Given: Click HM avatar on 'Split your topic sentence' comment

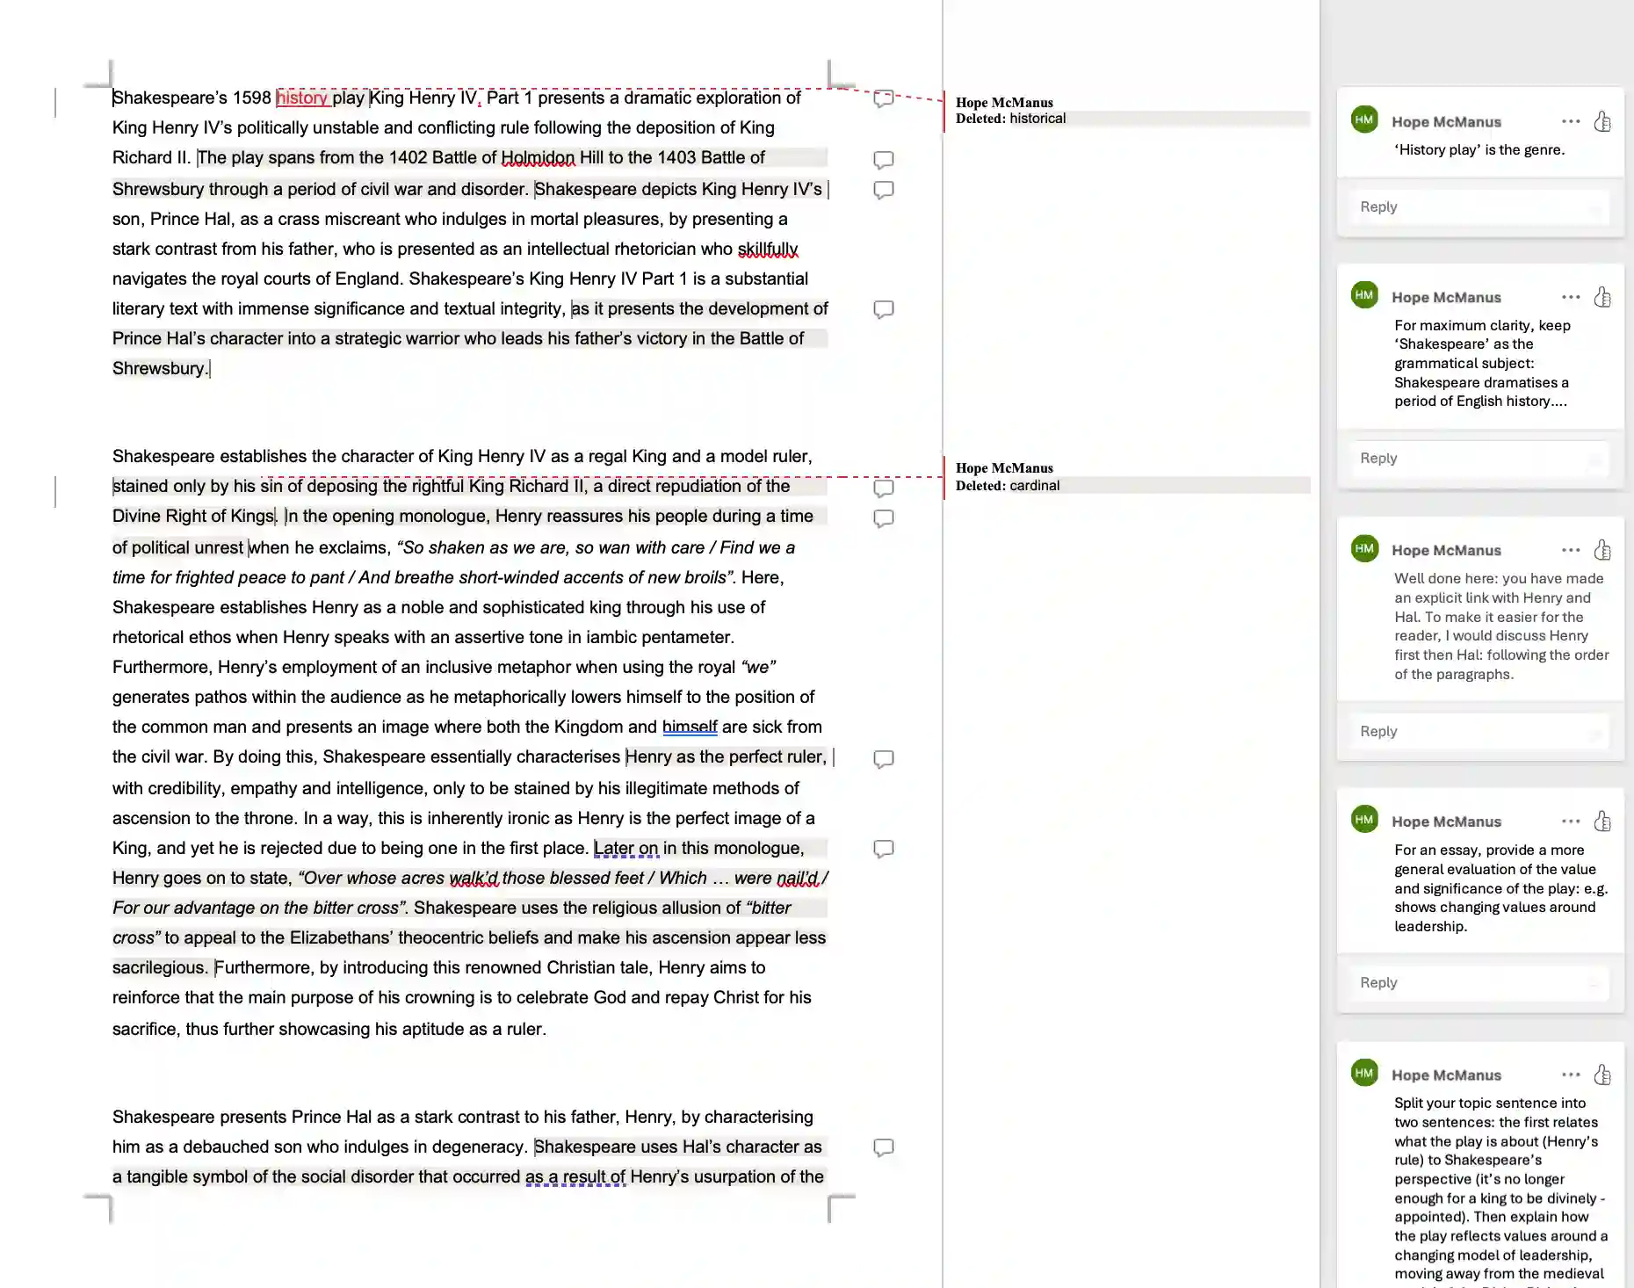Looking at the screenshot, I should click(x=1364, y=1073).
